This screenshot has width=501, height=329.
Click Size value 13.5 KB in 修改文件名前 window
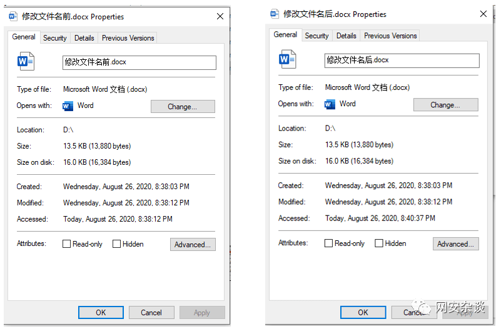pyautogui.click(x=97, y=146)
